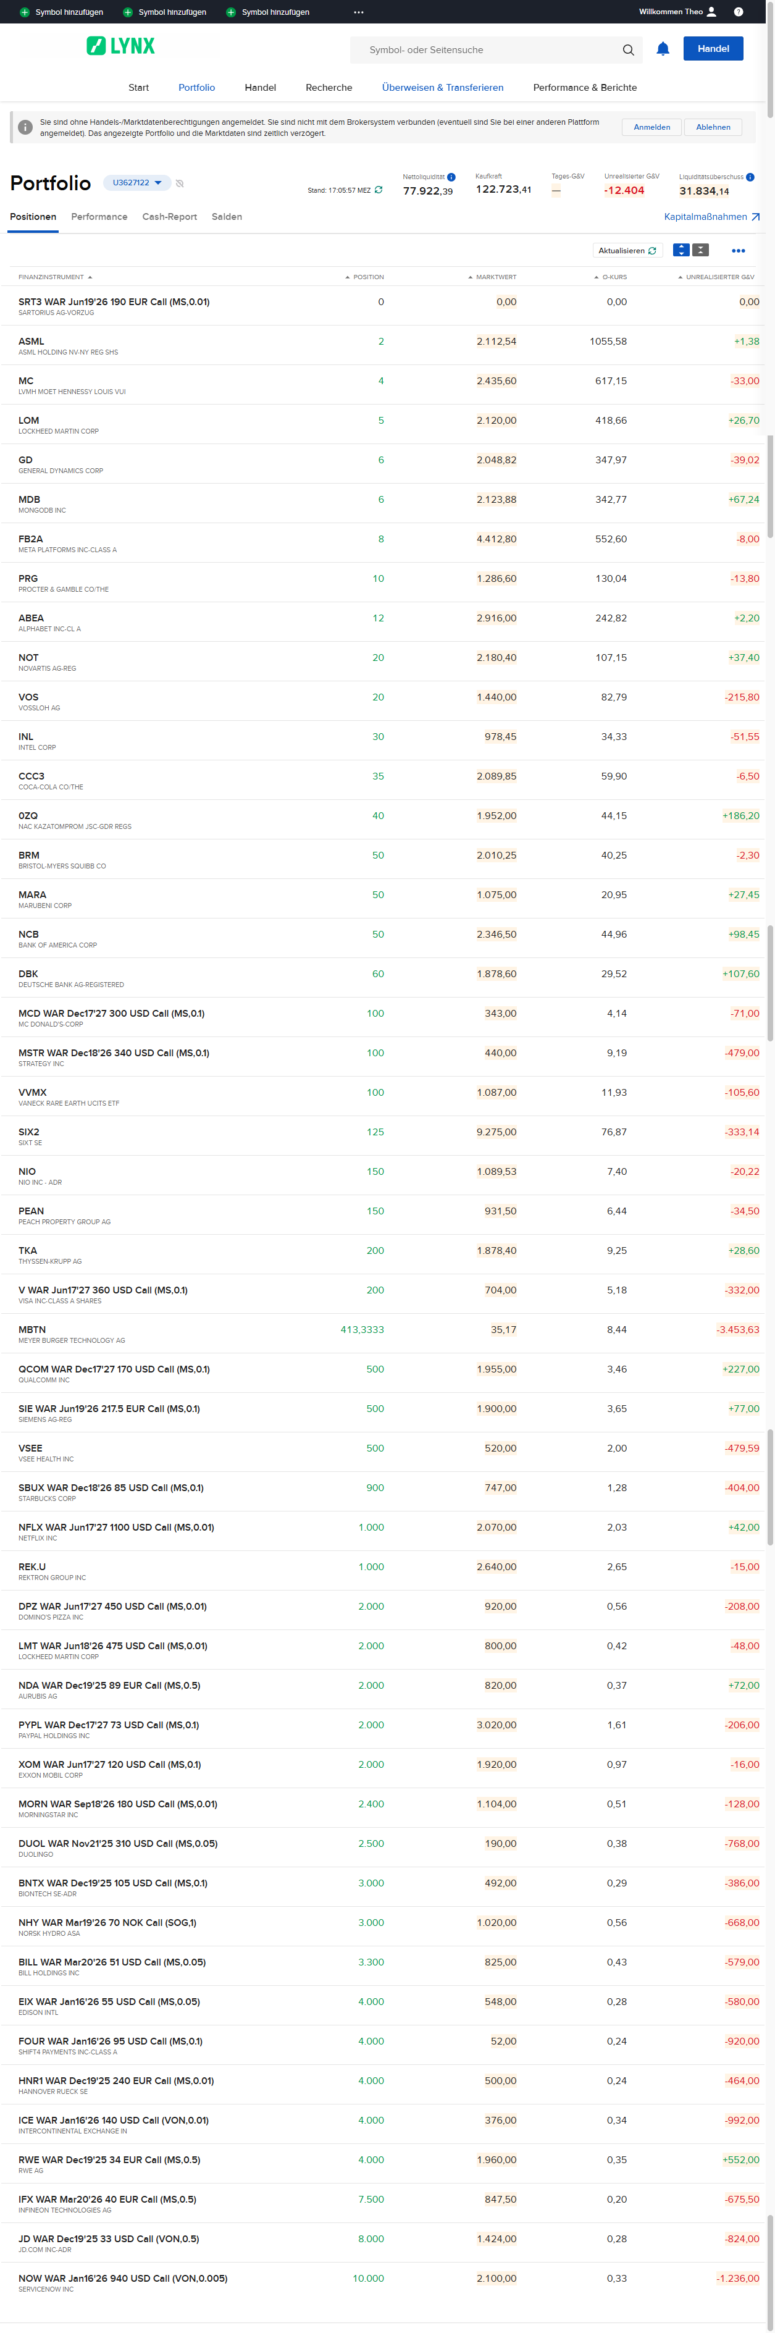This screenshot has width=775, height=2333.
Task: Click the expand all rows toggle button
Action: point(682,251)
